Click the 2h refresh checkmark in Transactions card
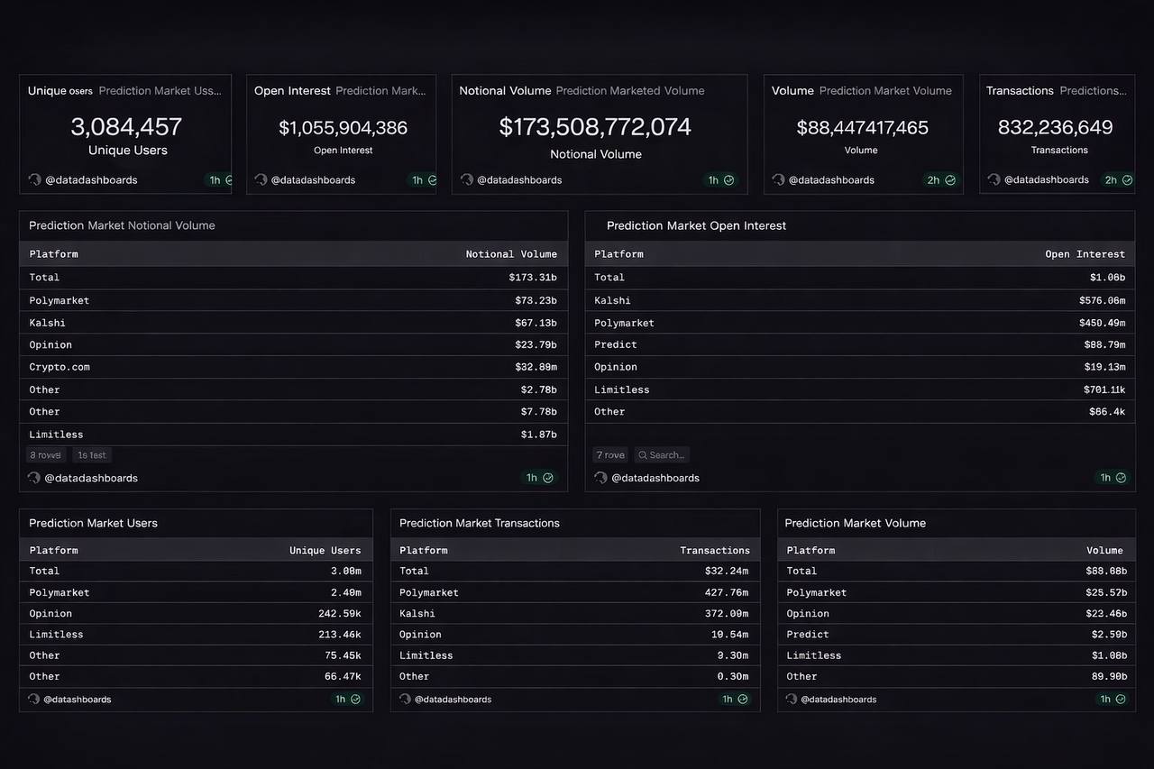 pos(1126,180)
